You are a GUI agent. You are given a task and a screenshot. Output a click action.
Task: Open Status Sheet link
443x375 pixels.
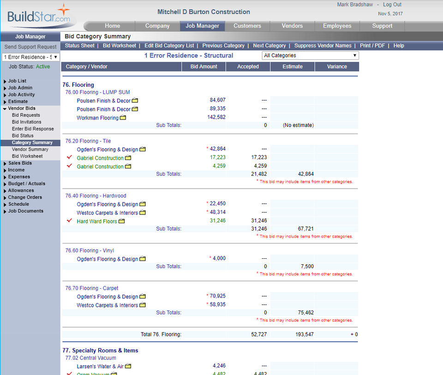click(x=80, y=46)
